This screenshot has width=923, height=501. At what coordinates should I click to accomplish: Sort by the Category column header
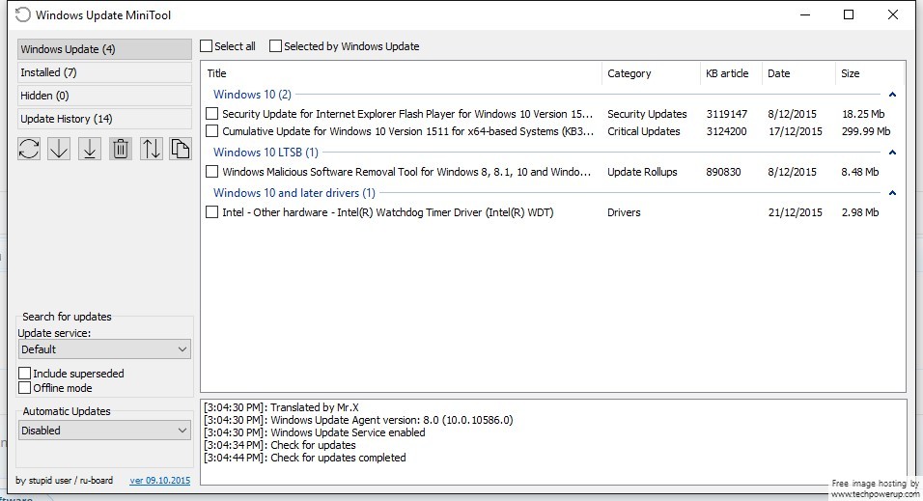[x=651, y=73]
